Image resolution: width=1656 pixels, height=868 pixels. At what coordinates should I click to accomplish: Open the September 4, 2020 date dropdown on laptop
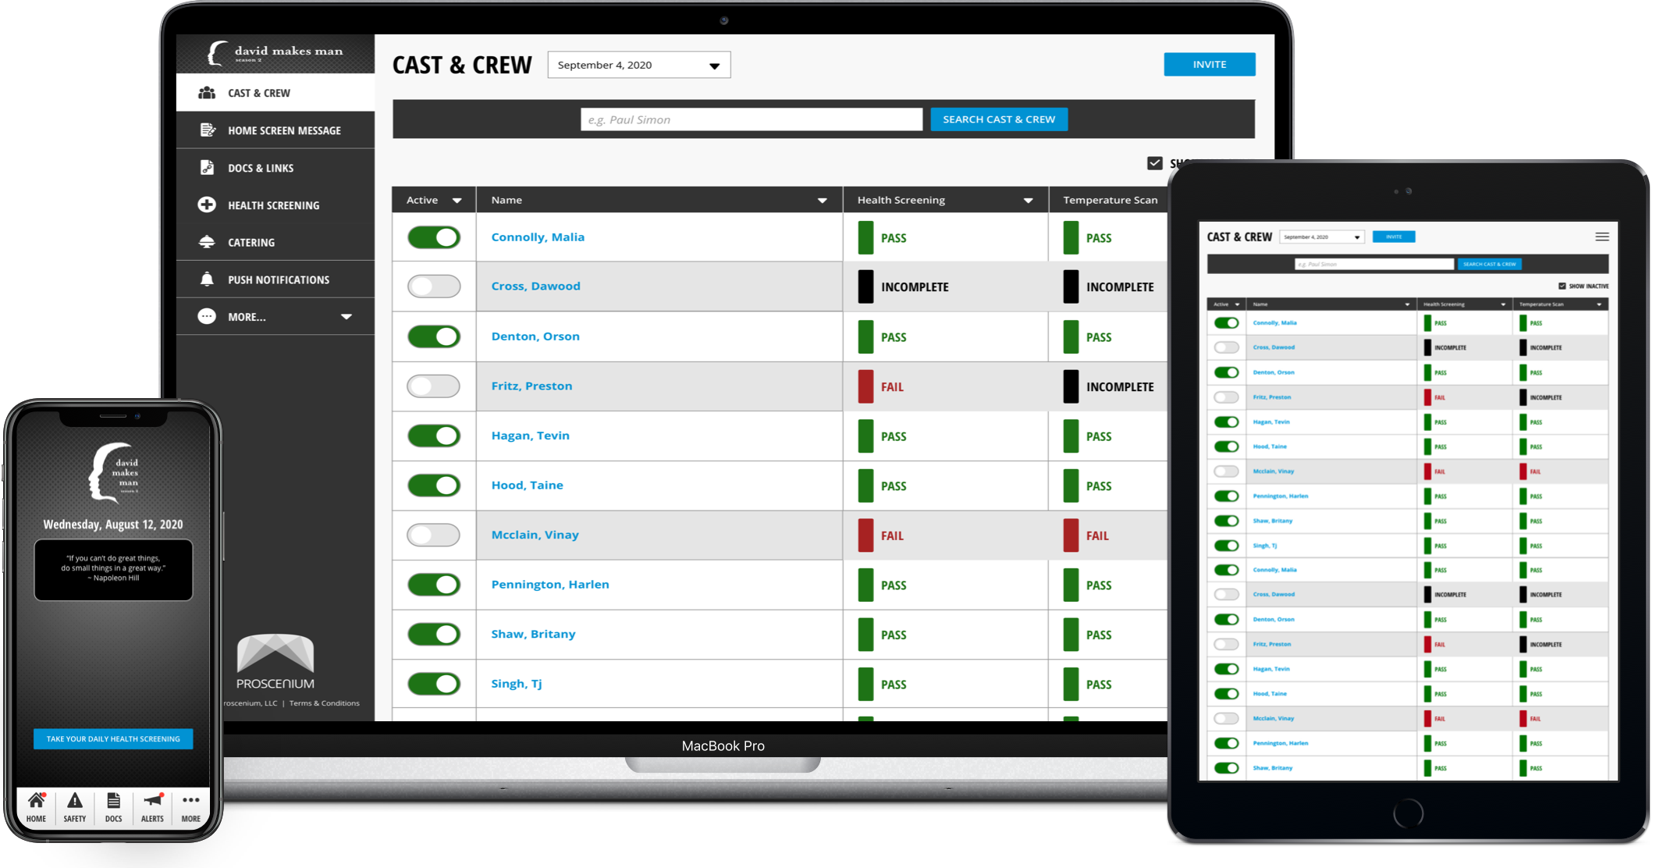tap(638, 65)
